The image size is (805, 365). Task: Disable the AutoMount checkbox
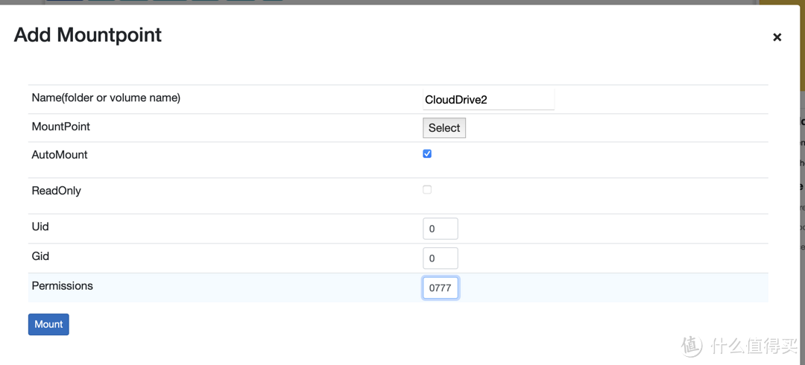[x=427, y=153]
